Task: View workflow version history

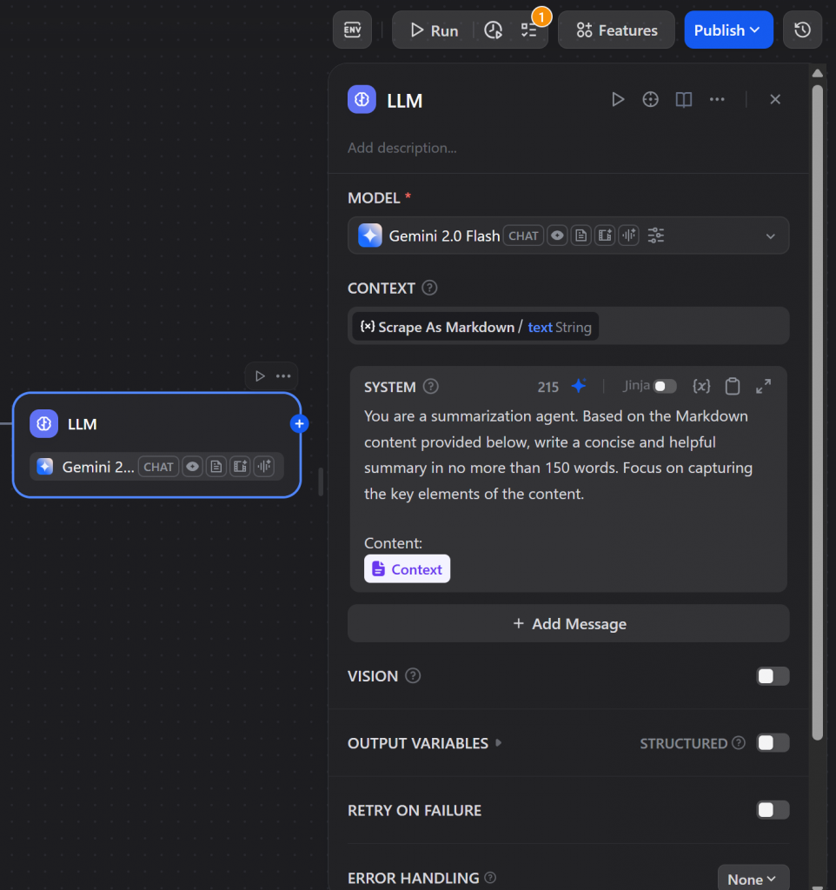Action: 801,30
